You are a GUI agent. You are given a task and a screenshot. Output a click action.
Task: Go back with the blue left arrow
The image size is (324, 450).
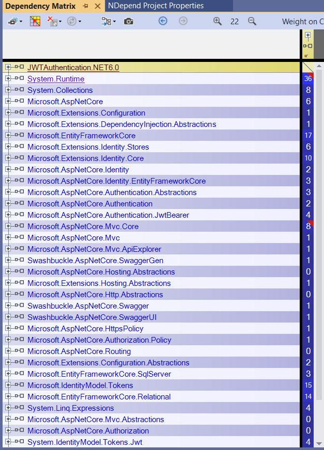click(x=163, y=21)
